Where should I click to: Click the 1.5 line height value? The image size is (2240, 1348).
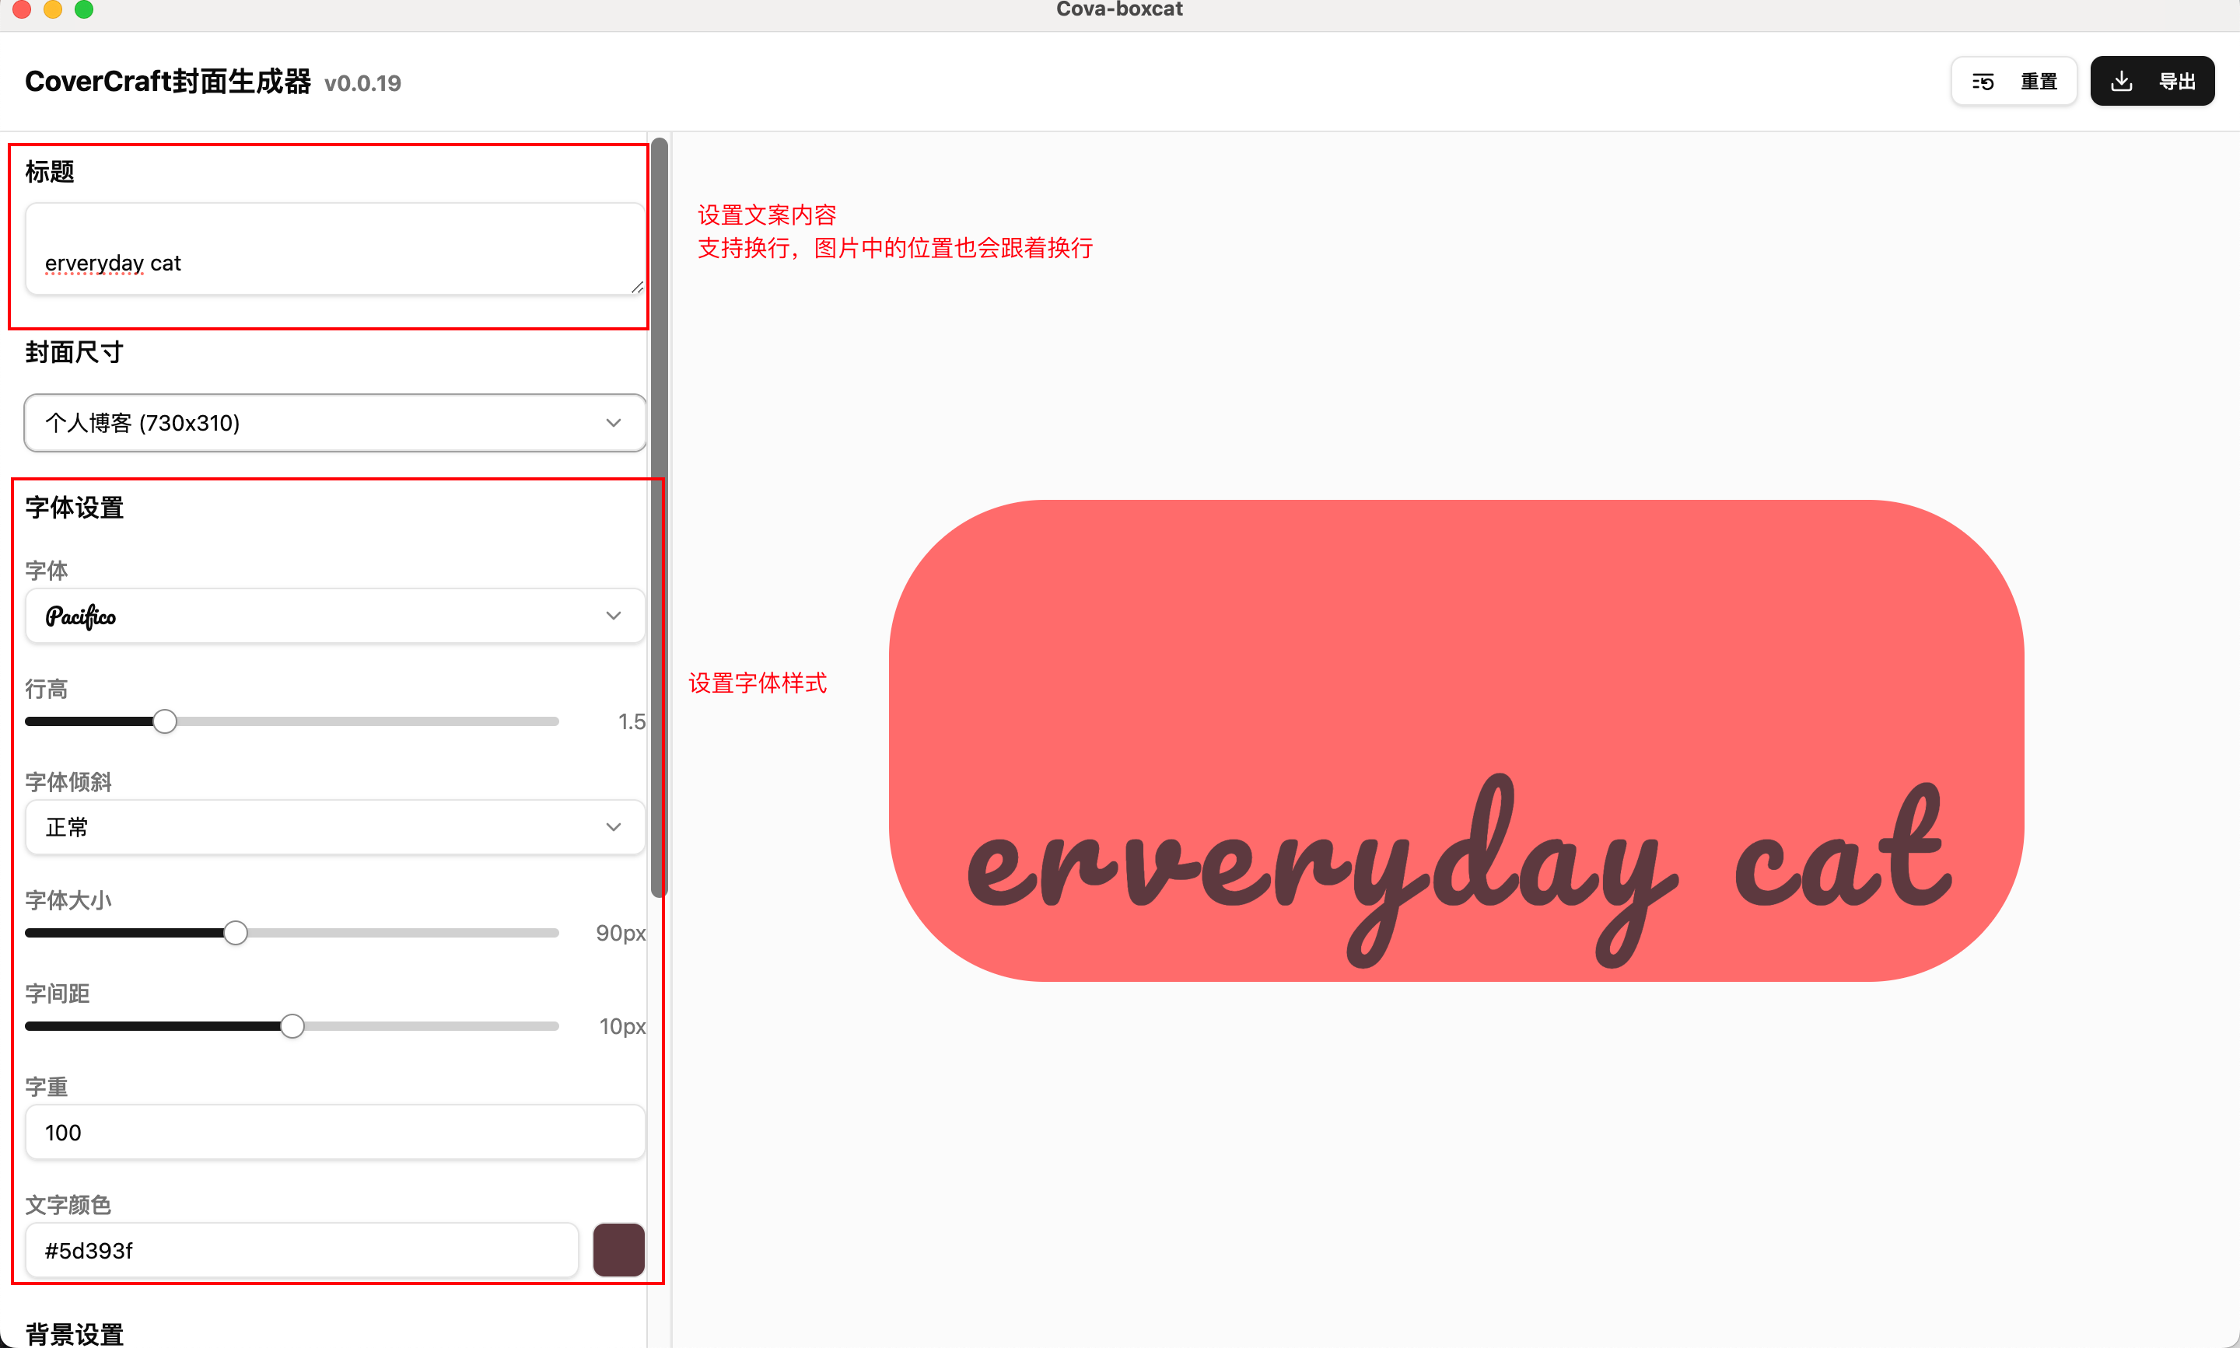(632, 722)
